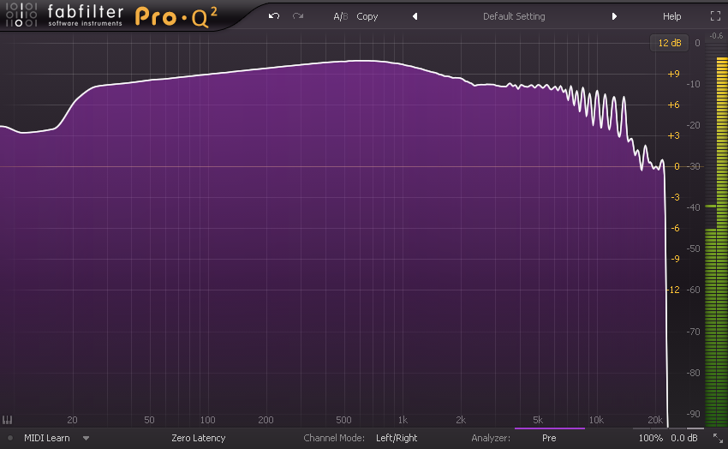
Task: Click the +9 dB scale label
Action: pyautogui.click(x=673, y=74)
